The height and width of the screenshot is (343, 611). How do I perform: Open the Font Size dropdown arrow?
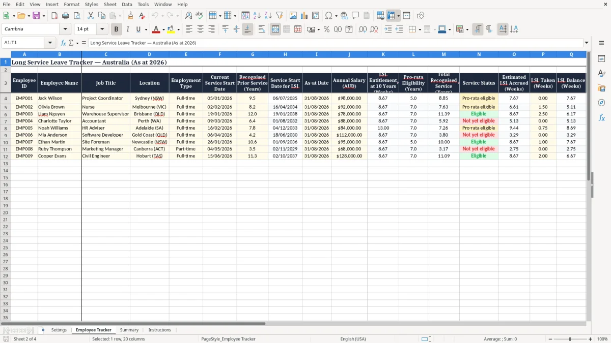[102, 29]
